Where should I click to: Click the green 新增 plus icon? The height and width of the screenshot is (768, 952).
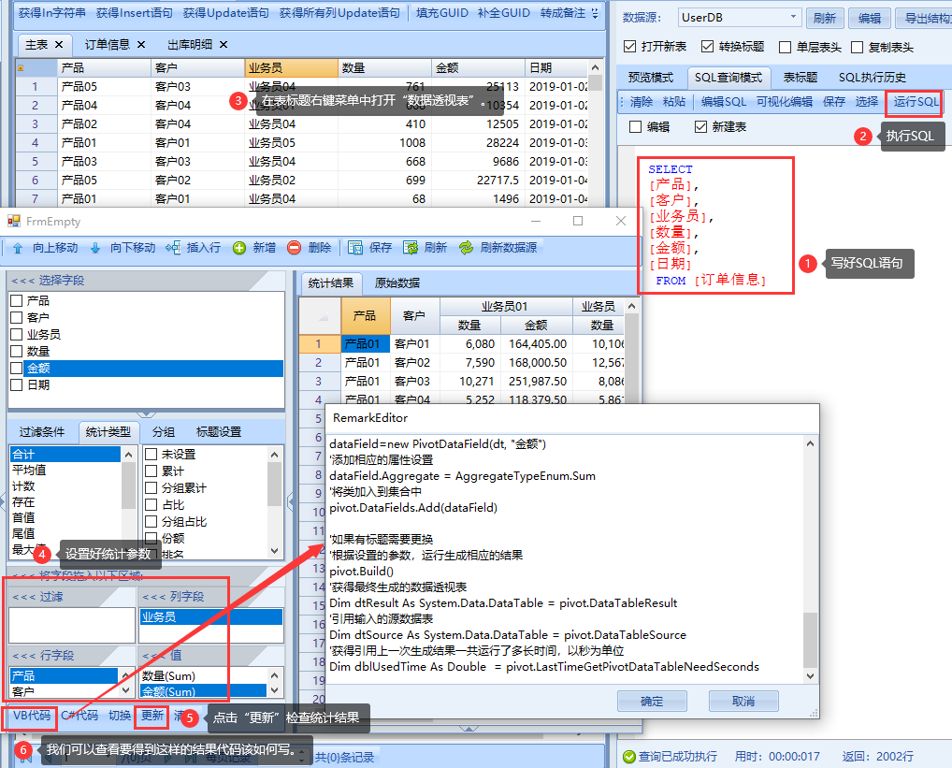click(239, 248)
